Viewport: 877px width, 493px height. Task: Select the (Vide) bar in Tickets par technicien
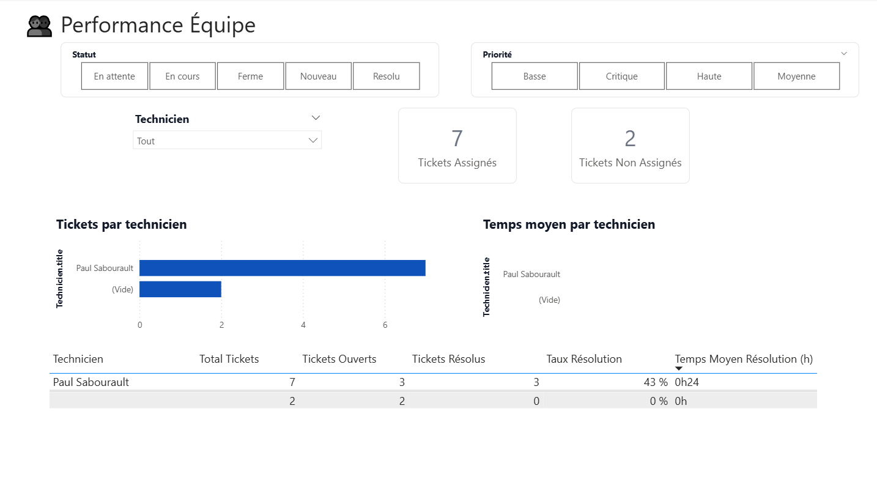click(180, 289)
